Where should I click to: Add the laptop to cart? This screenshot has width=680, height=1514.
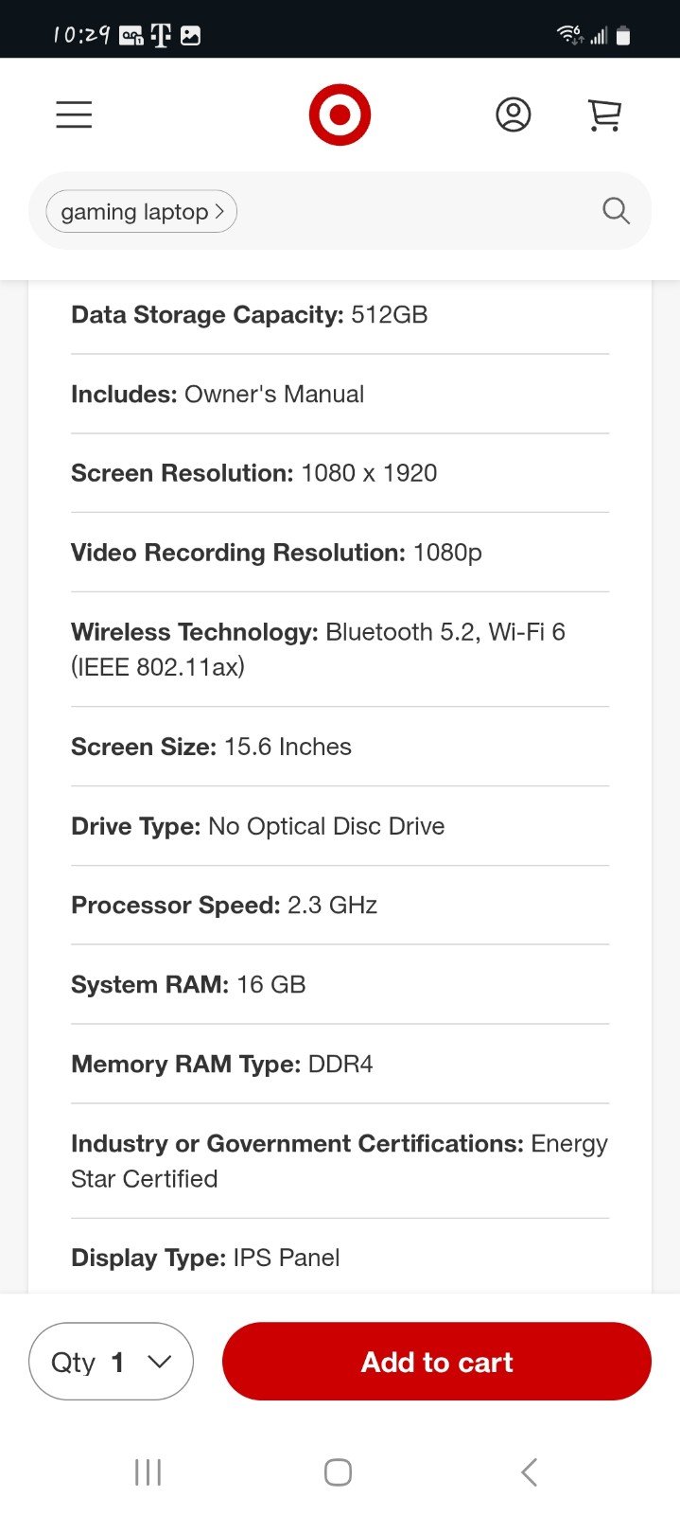point(437,1361)
